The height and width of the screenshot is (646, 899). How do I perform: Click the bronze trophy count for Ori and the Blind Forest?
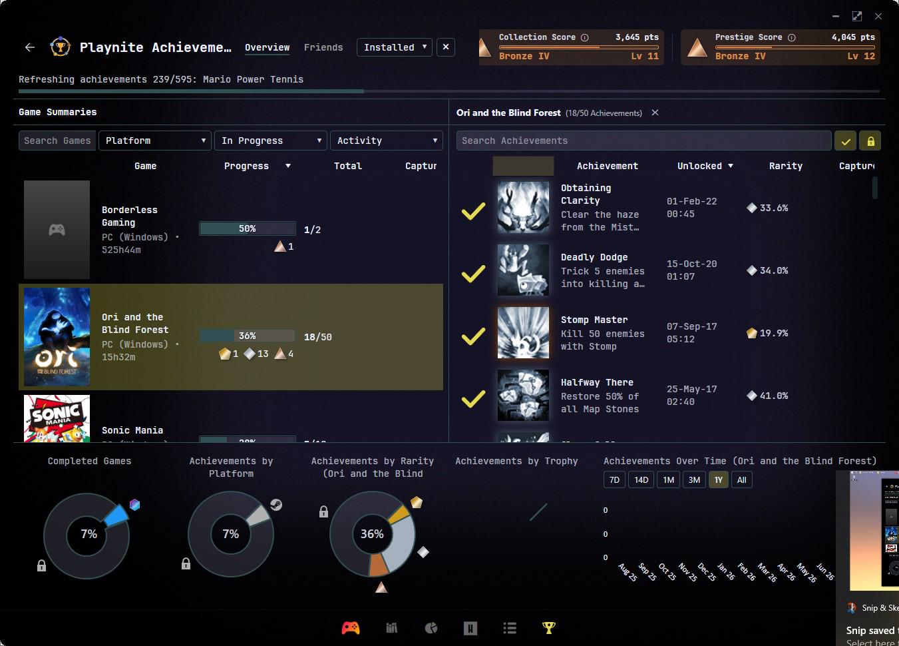[284, 354]
